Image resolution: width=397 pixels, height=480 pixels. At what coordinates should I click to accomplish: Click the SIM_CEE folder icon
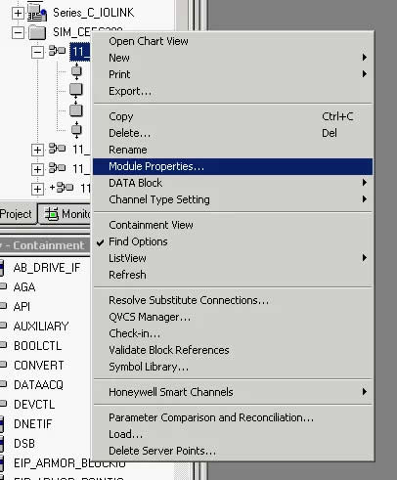37,32
